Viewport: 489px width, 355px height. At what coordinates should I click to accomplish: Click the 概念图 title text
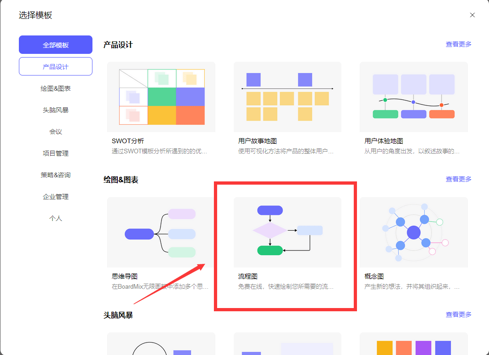click(x=374, y=276)
